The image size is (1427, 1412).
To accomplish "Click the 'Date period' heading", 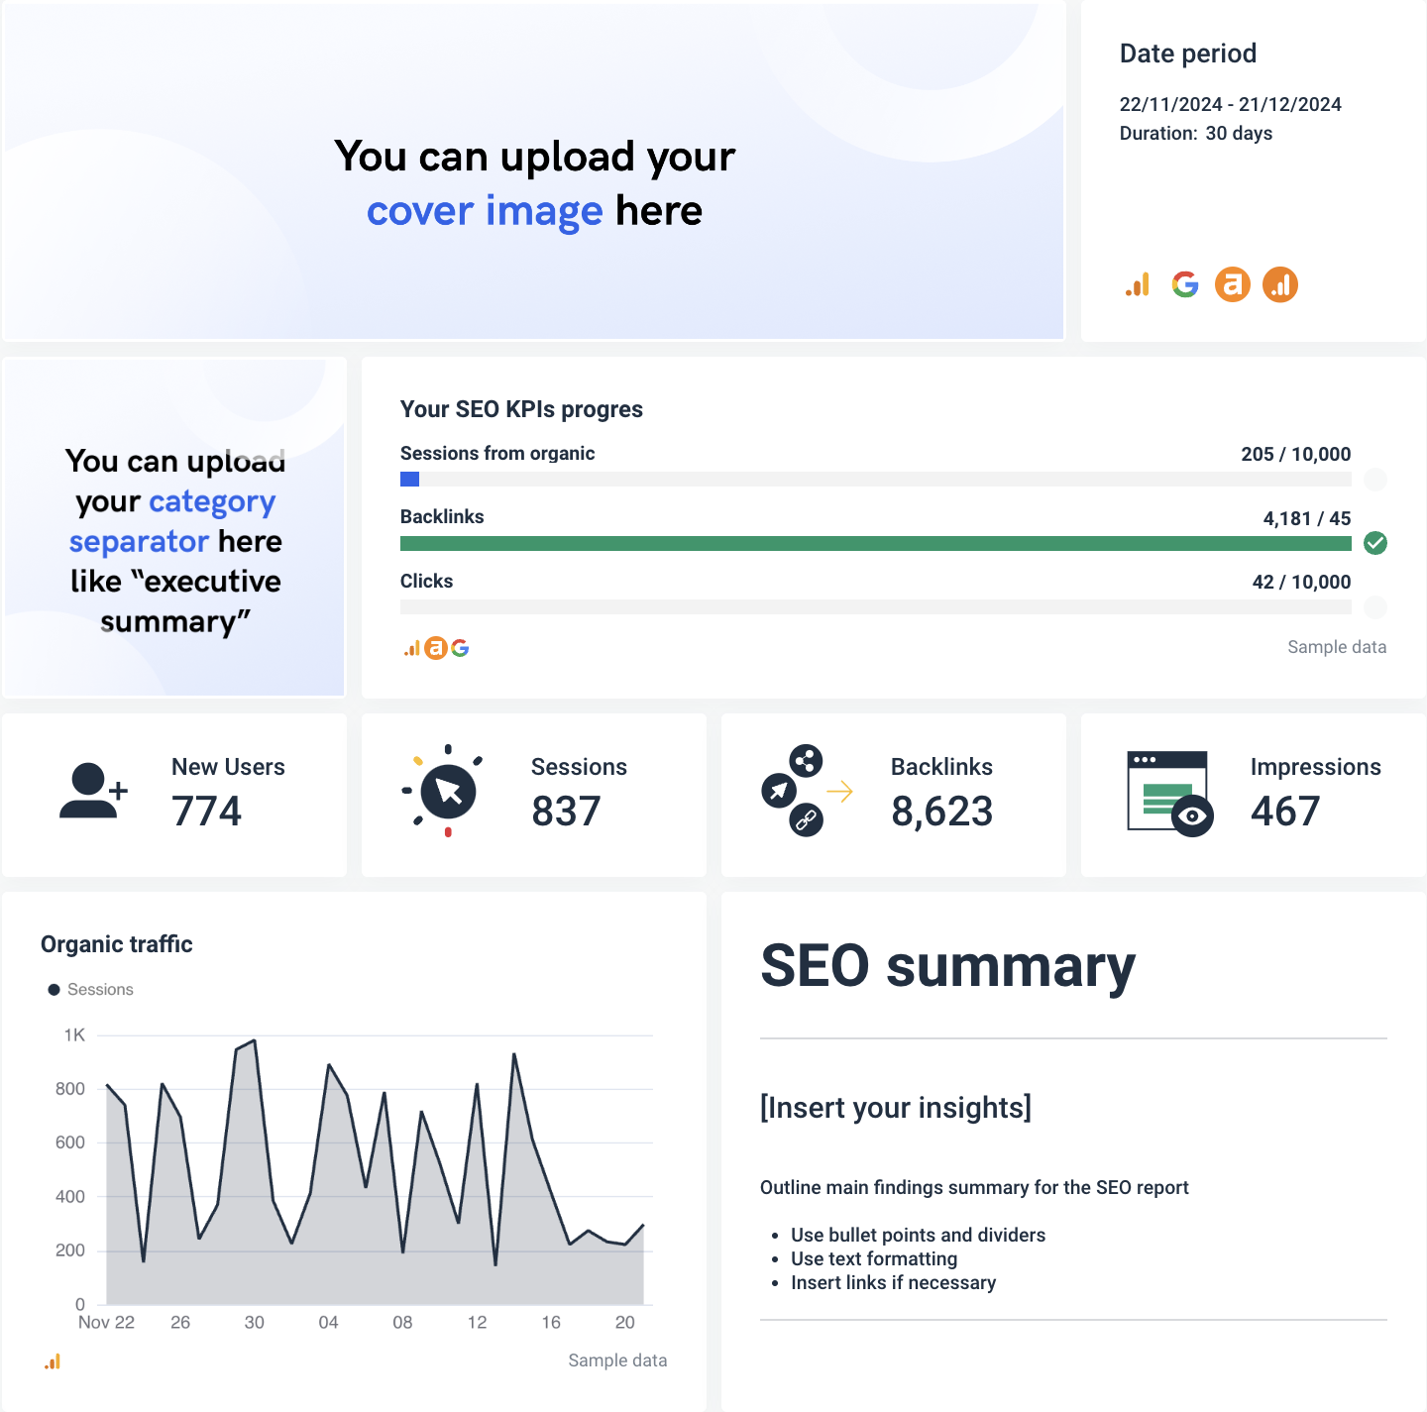I will point(1188,54).
